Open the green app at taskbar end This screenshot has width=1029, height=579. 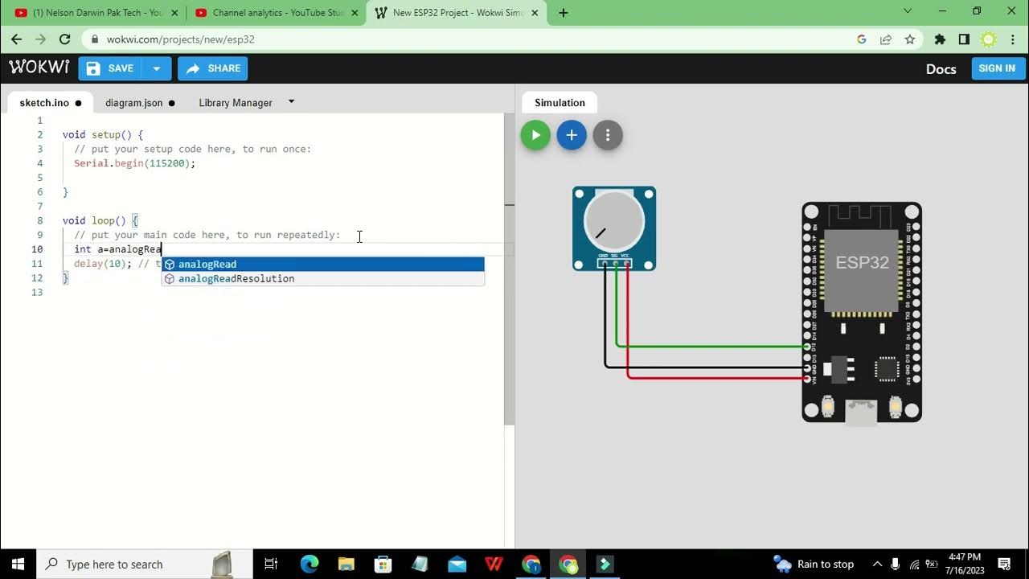pyautogui.click(x=605, y=564)
